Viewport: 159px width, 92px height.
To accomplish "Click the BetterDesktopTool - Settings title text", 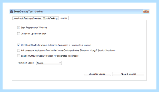I will tap(29, 11).
